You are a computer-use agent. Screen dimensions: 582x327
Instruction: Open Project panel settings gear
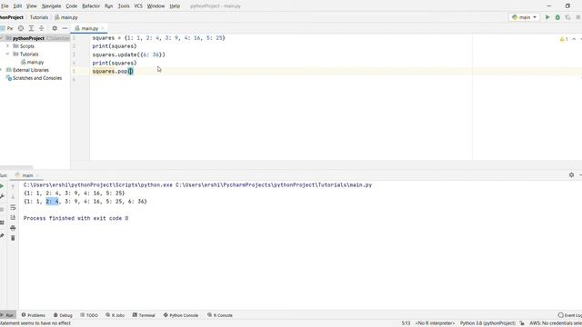pyautogui.click(x=55, y=28)
